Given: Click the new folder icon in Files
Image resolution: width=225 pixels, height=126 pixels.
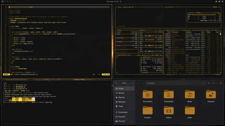Looking at the screenshot, I should click(209, 83).
